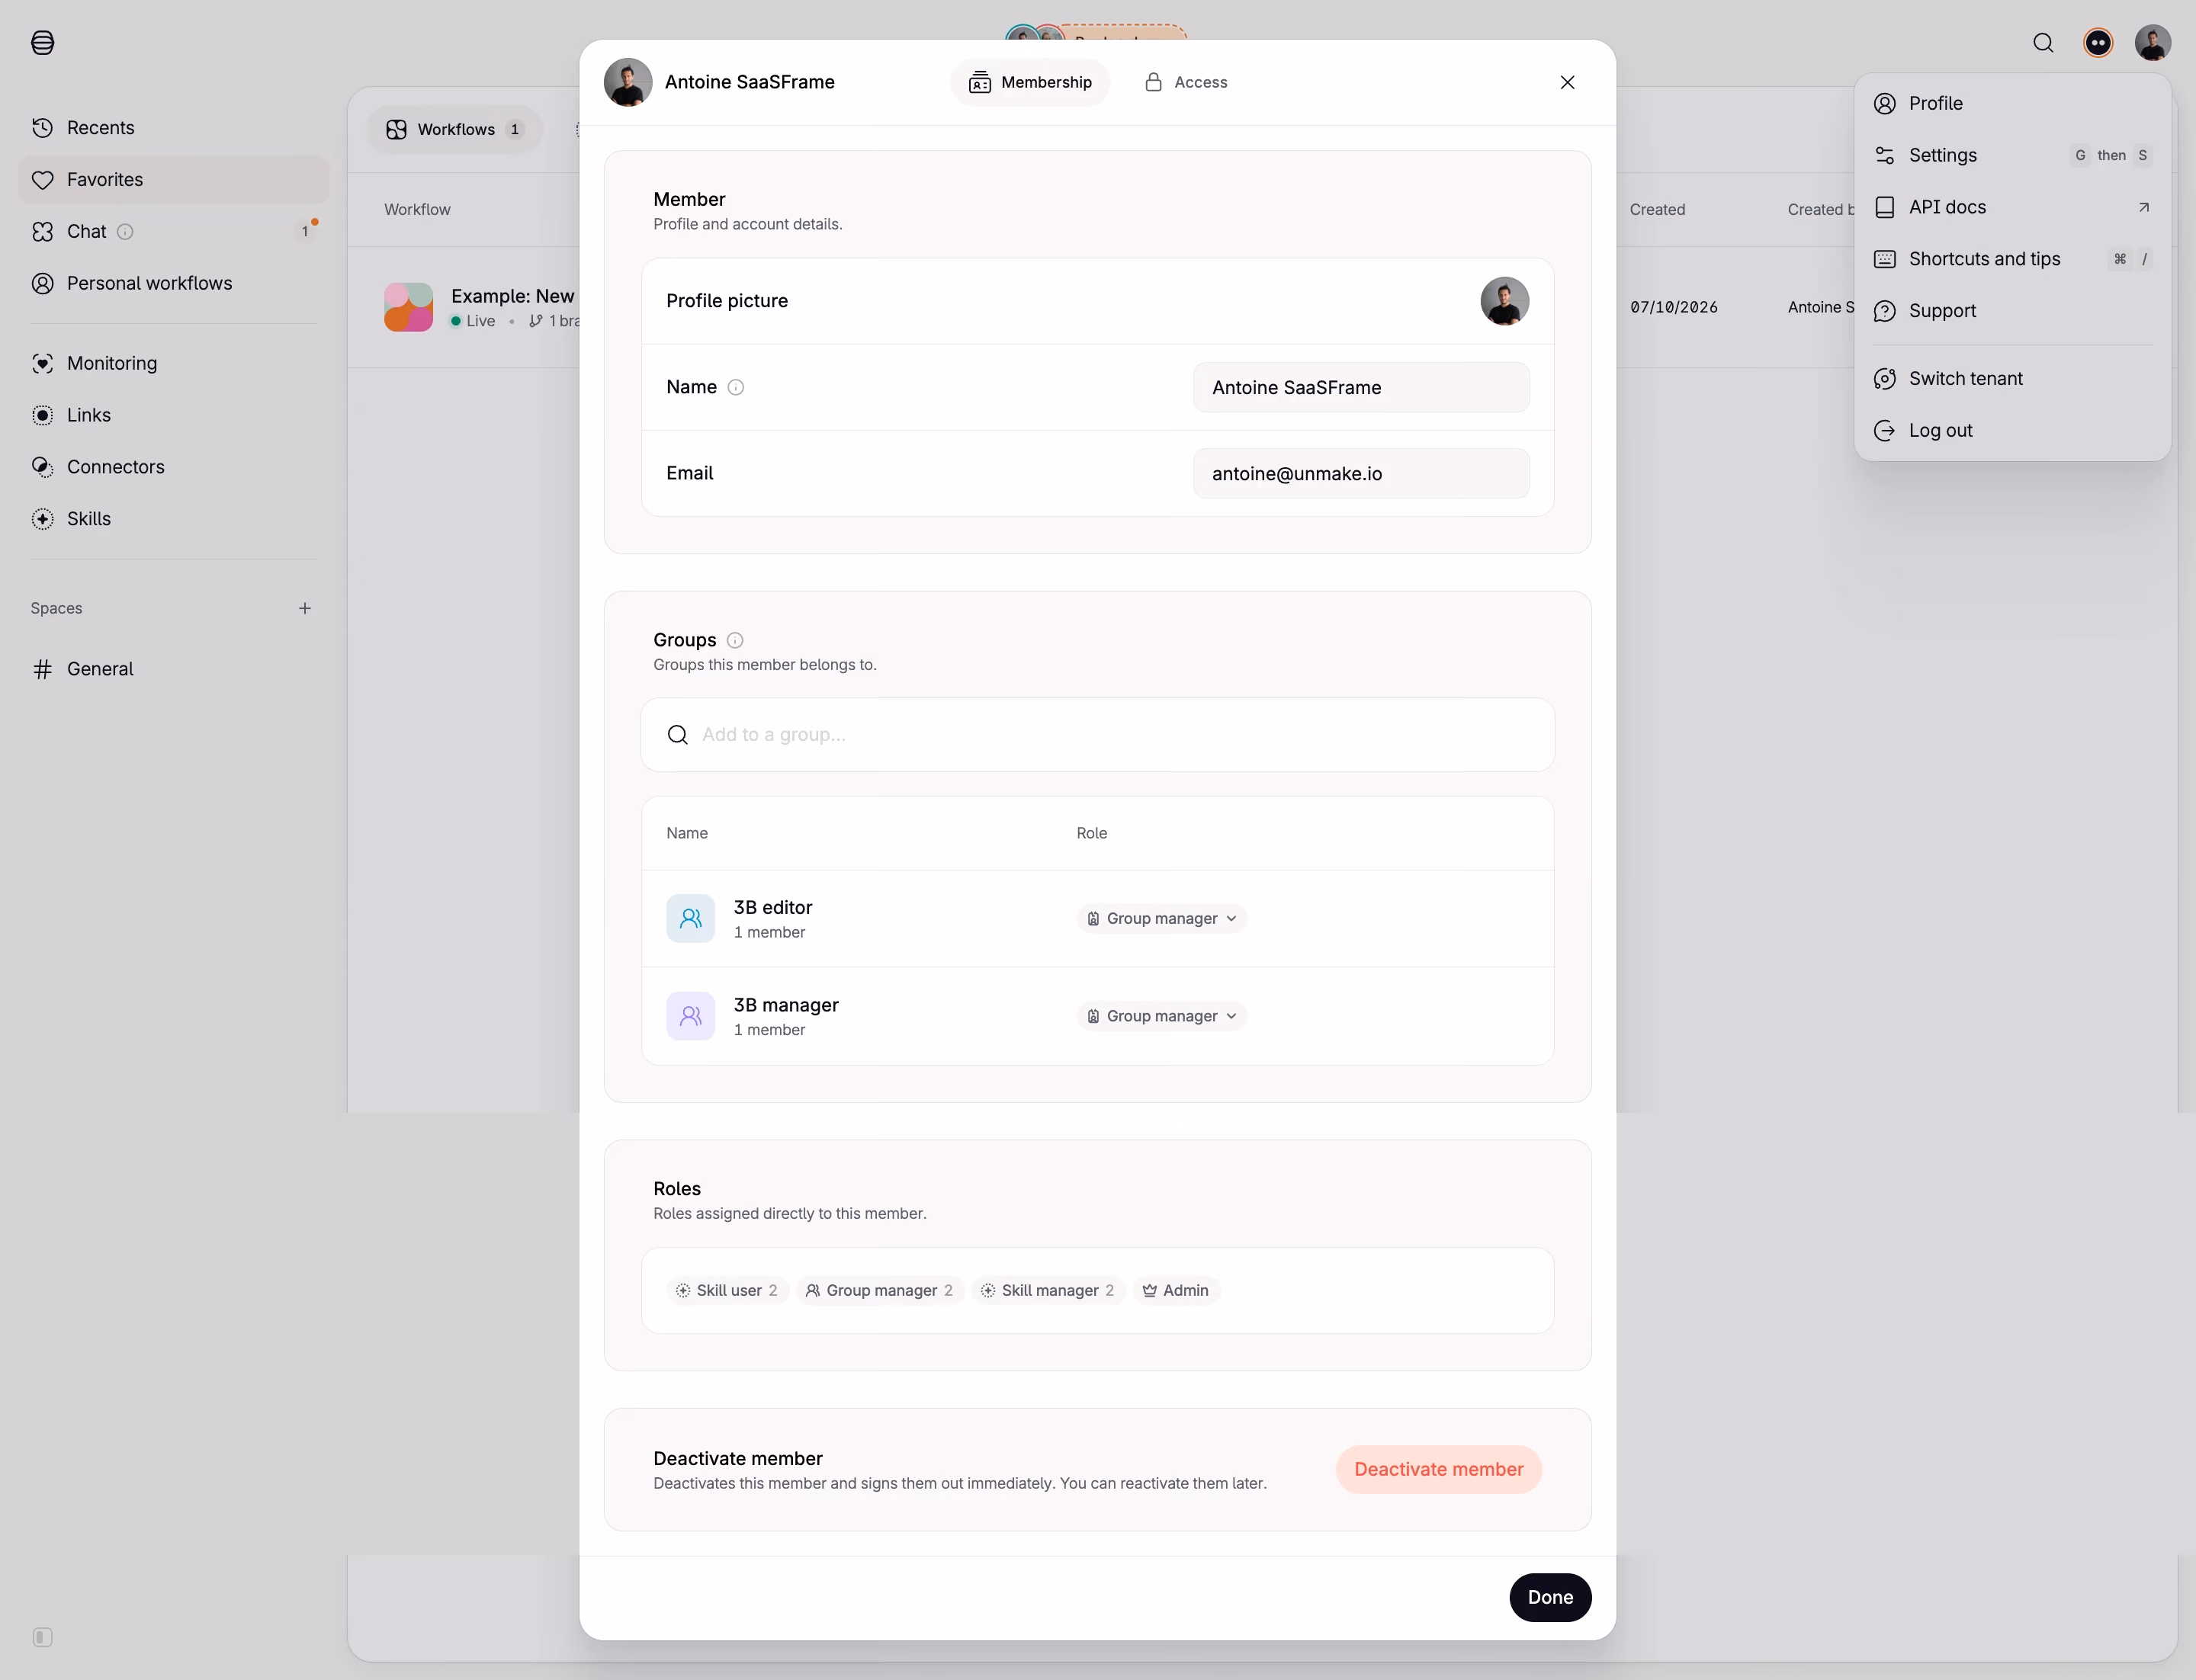This screenshot has width=2196, height=1680.
Task: Click the Deactivate member button
Action: [x=1437, y=1470]
